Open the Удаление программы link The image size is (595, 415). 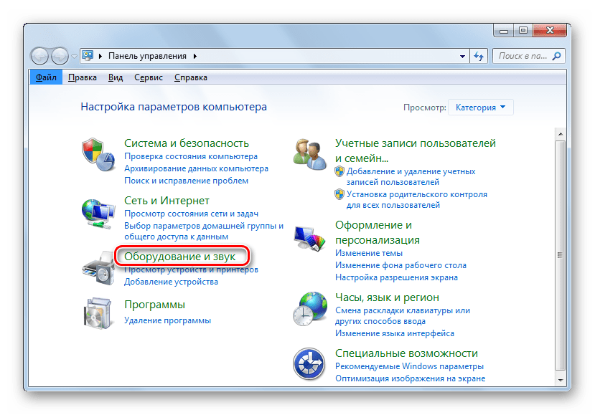tap(167, 320)
